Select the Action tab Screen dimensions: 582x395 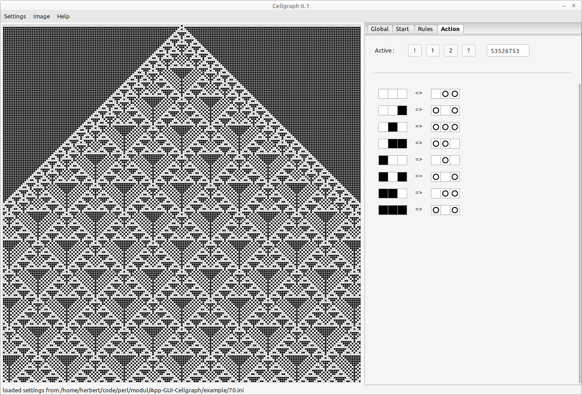point(450,29)
